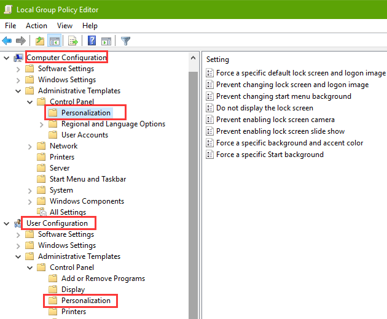387x319 pixels.
Task: Collapse Control Panel under User Configuration
Action: 30,267
